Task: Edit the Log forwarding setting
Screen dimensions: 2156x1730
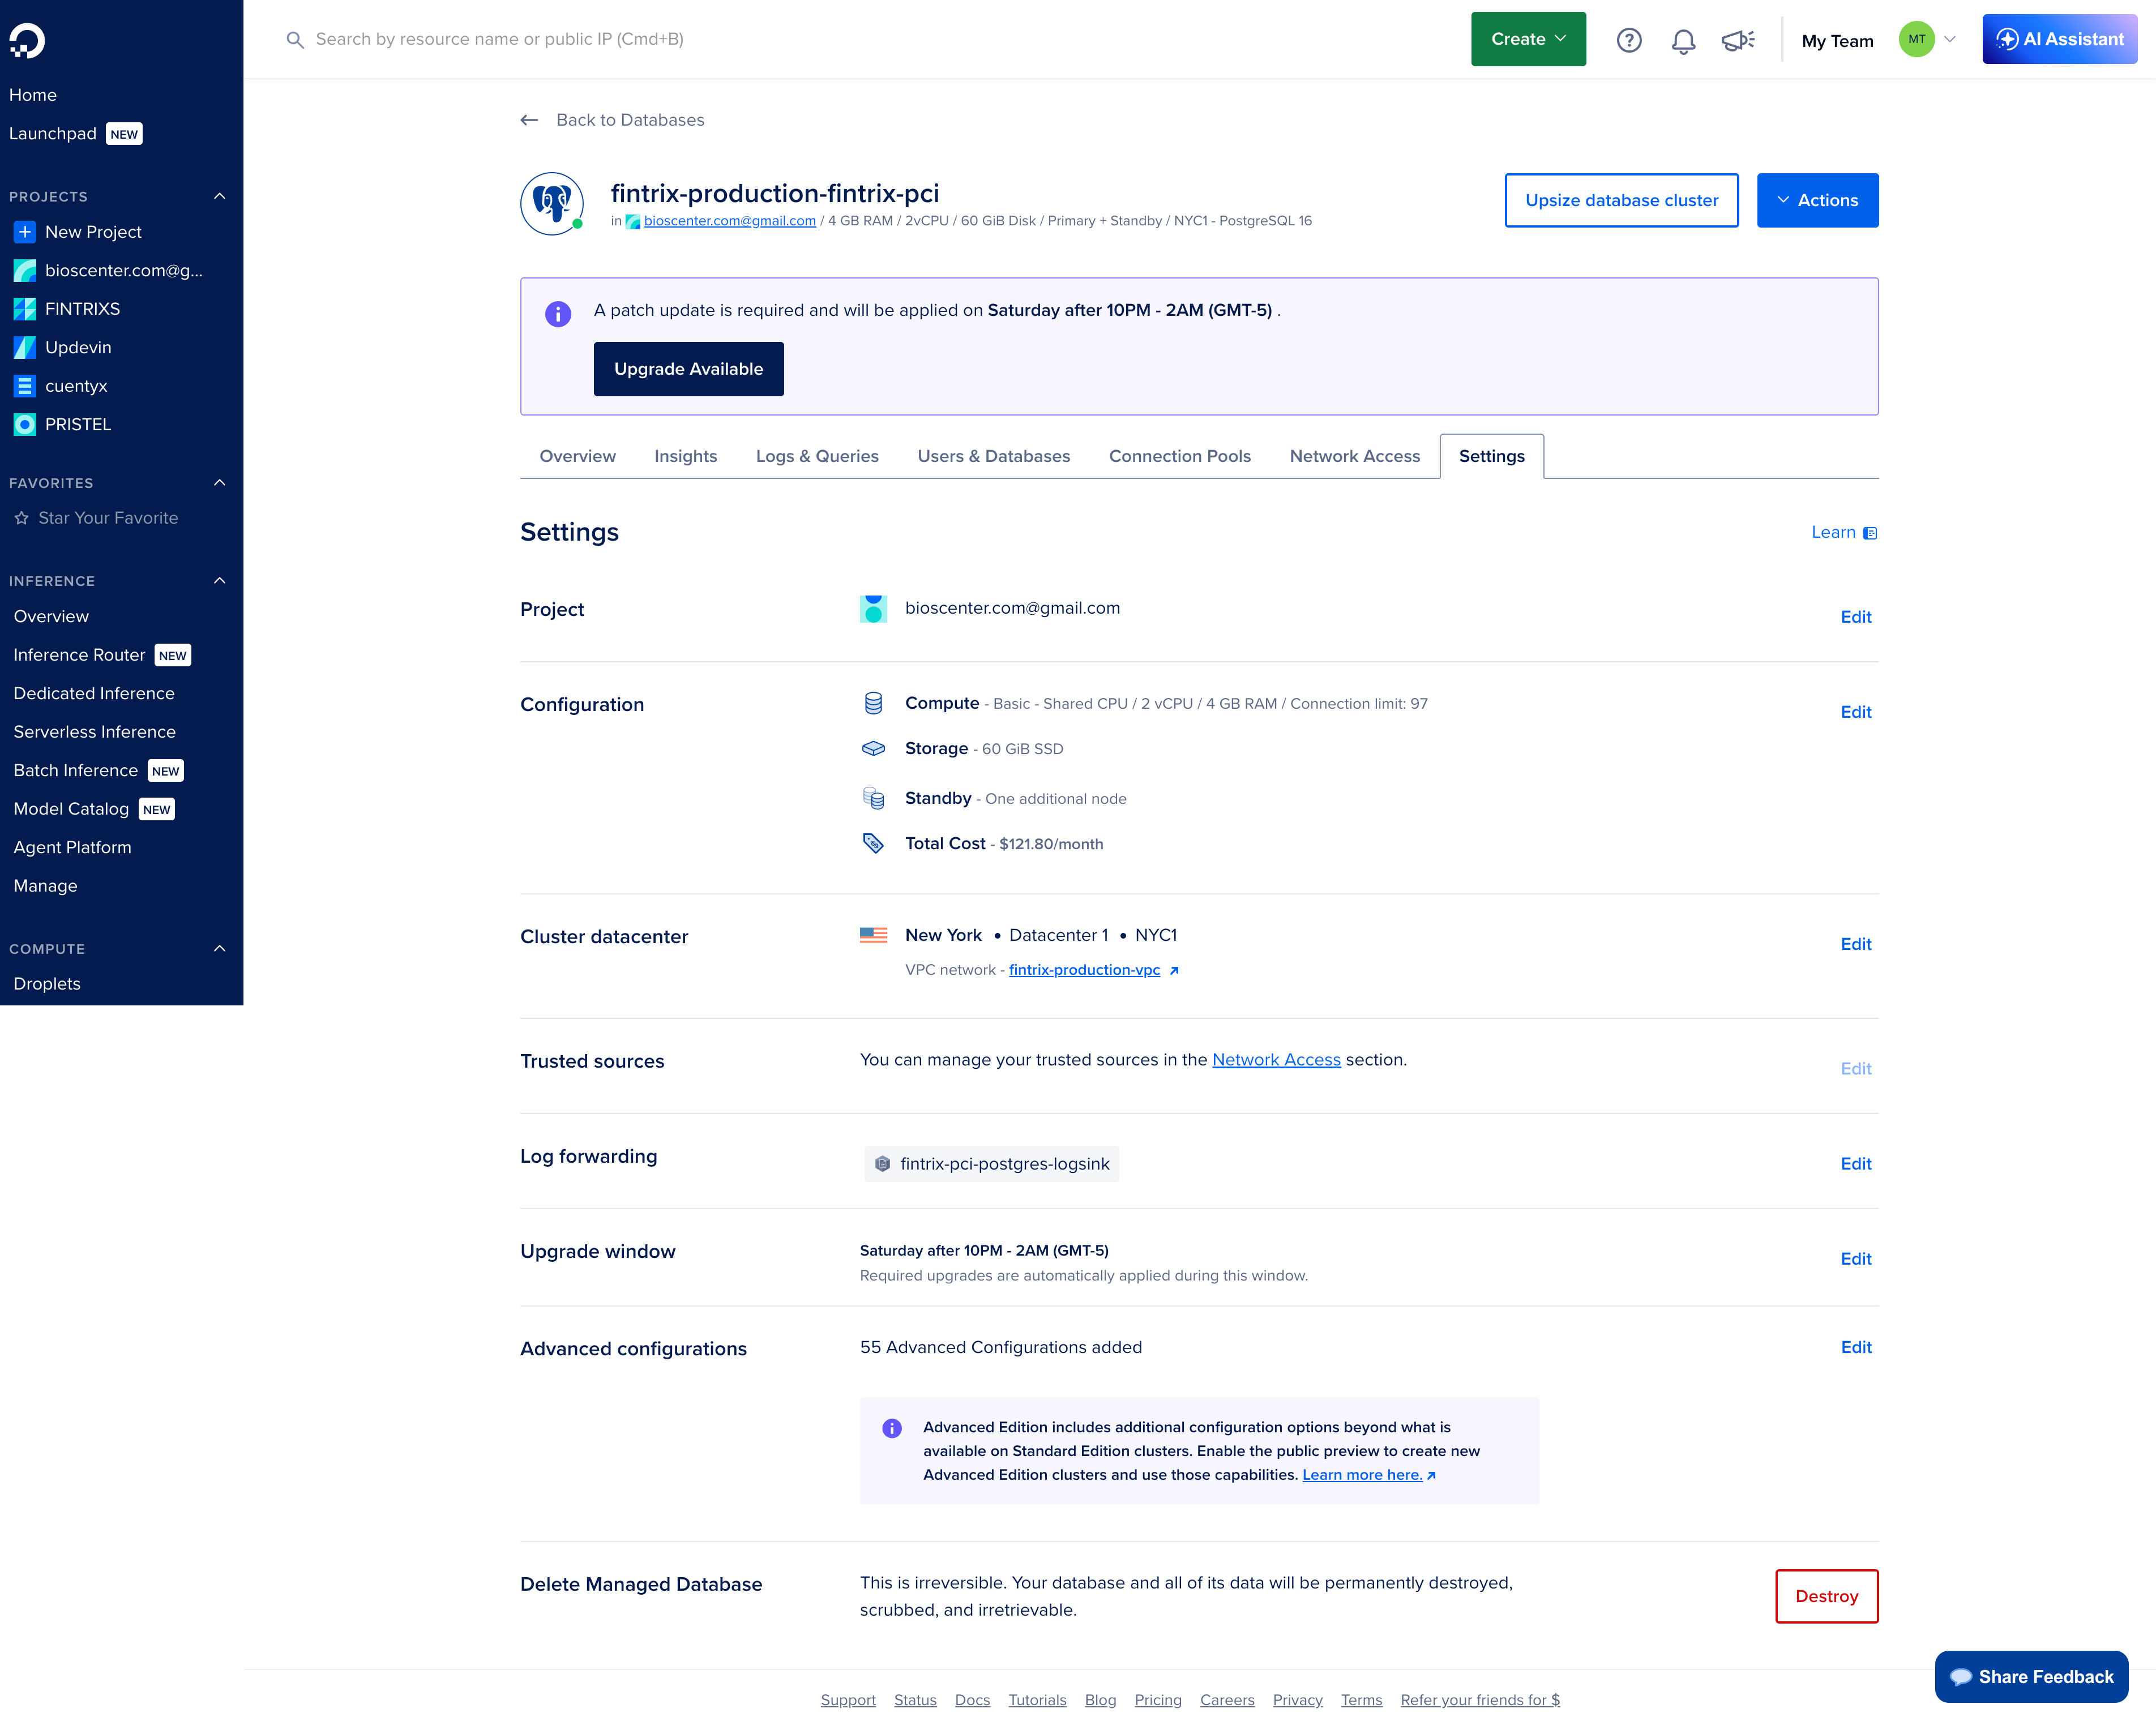Action: [1856, 1163]
